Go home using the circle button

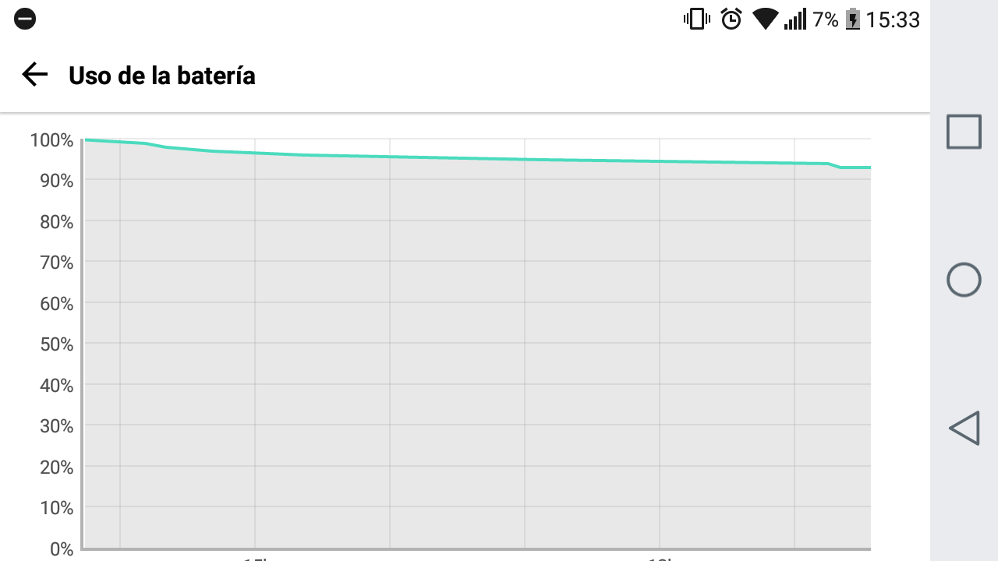click(964, 279)
